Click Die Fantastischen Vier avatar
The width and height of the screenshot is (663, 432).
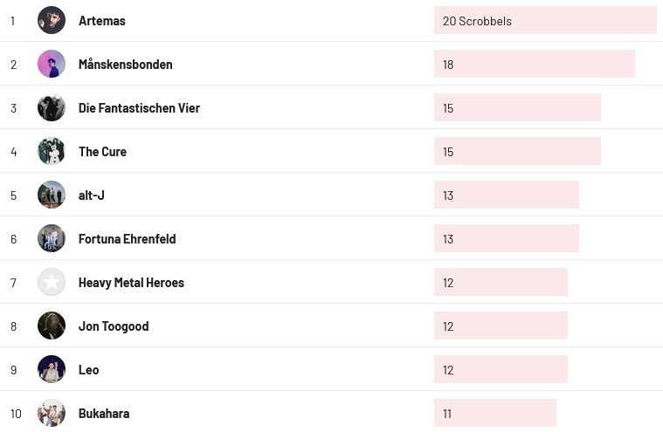52,107
